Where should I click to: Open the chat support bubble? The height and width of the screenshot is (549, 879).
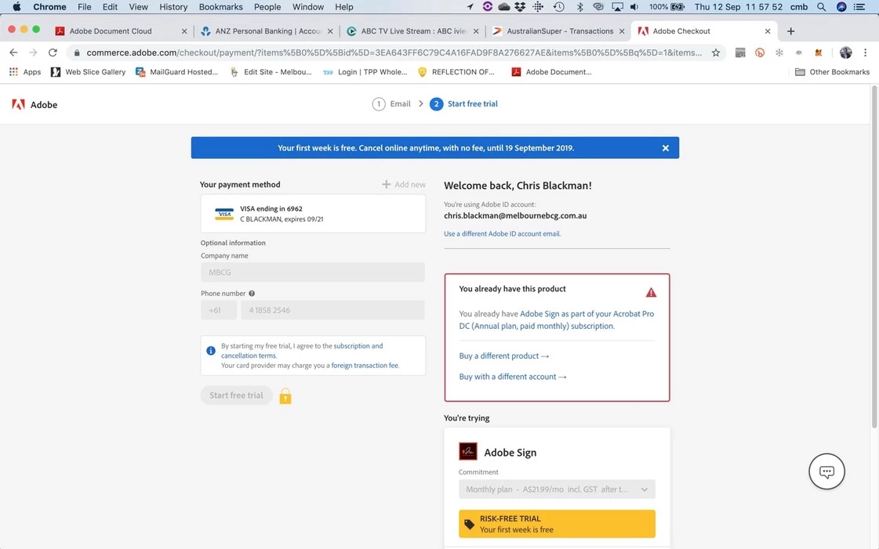826,471
